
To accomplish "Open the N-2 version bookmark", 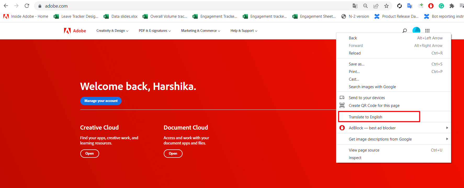I will click(x=355, y=16).
